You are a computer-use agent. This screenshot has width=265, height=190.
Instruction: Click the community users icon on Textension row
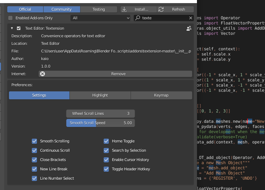click(189, 28)
